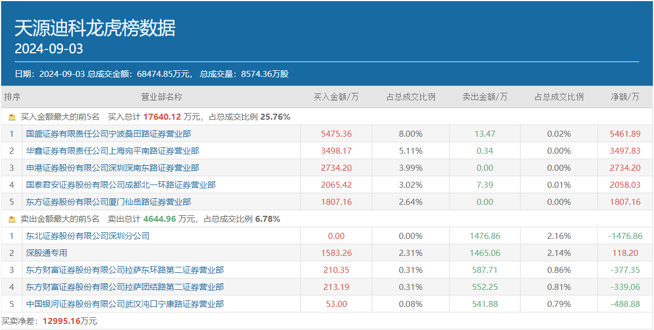Click the 卖出金额/万 column header

pyautogui.click(x=485, y=97)
